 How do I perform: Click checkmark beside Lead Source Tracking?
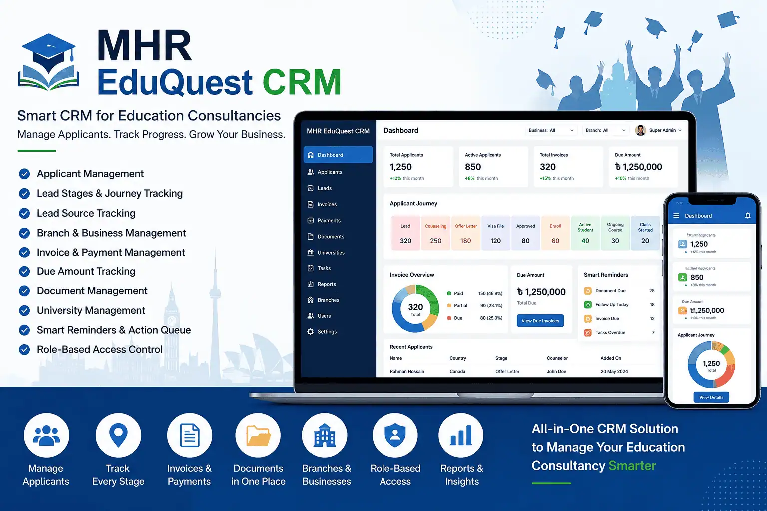[x=24, y=213]
